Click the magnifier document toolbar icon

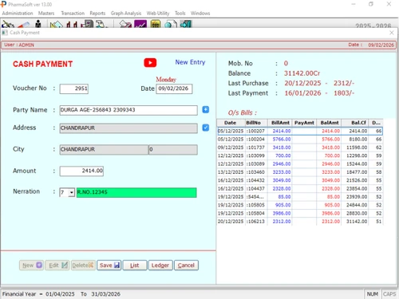171,25
